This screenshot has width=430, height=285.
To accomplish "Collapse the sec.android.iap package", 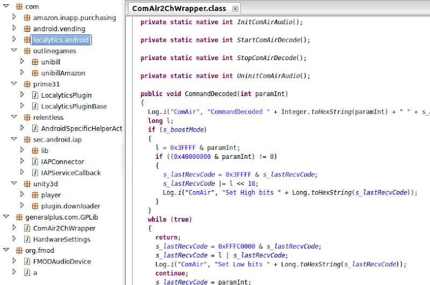I will [14, 139].
